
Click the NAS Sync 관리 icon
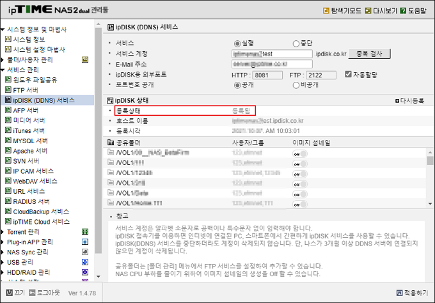85,252
